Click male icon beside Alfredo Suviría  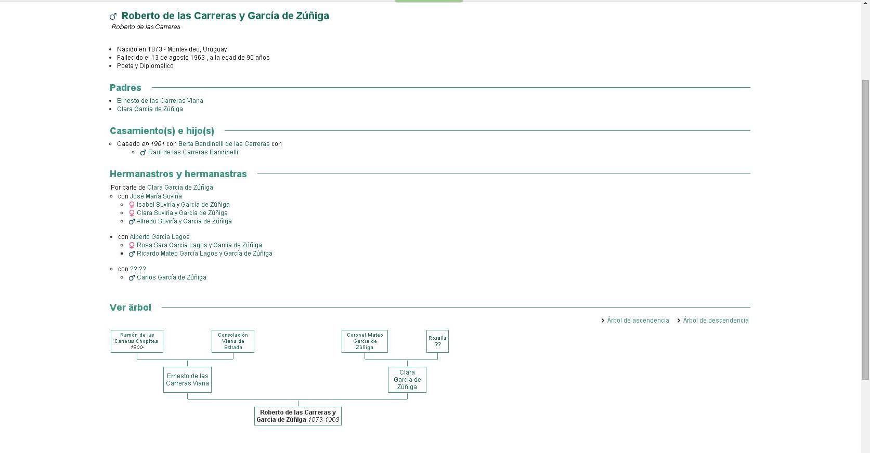point(132,222)
